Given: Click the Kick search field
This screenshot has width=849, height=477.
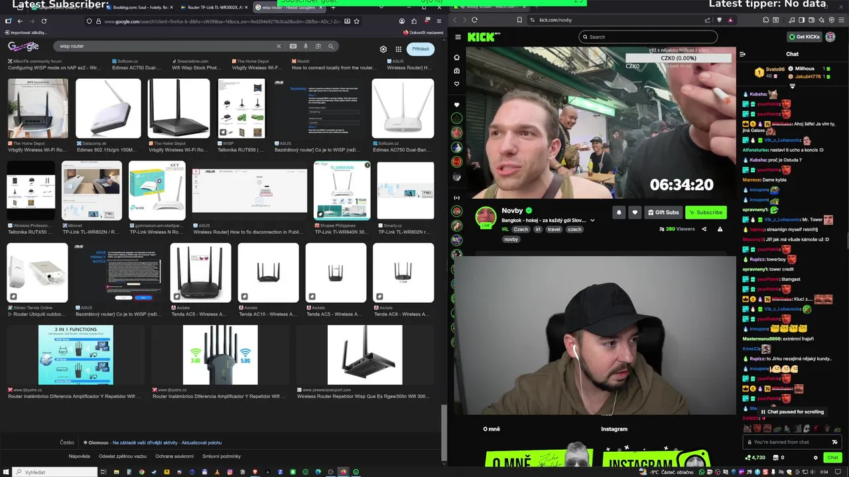Looking at the screenshot, I should click(647, 37).
